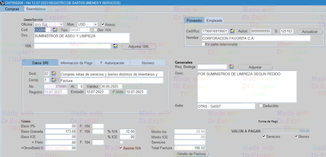Open the Mon. currency dropdown
The height and width of the screenshot is (157, 326).
coord(95,25)
